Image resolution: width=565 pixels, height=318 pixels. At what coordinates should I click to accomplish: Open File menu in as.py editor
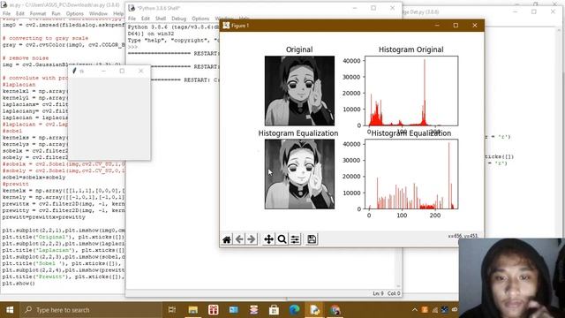click(x=6, y=14)
